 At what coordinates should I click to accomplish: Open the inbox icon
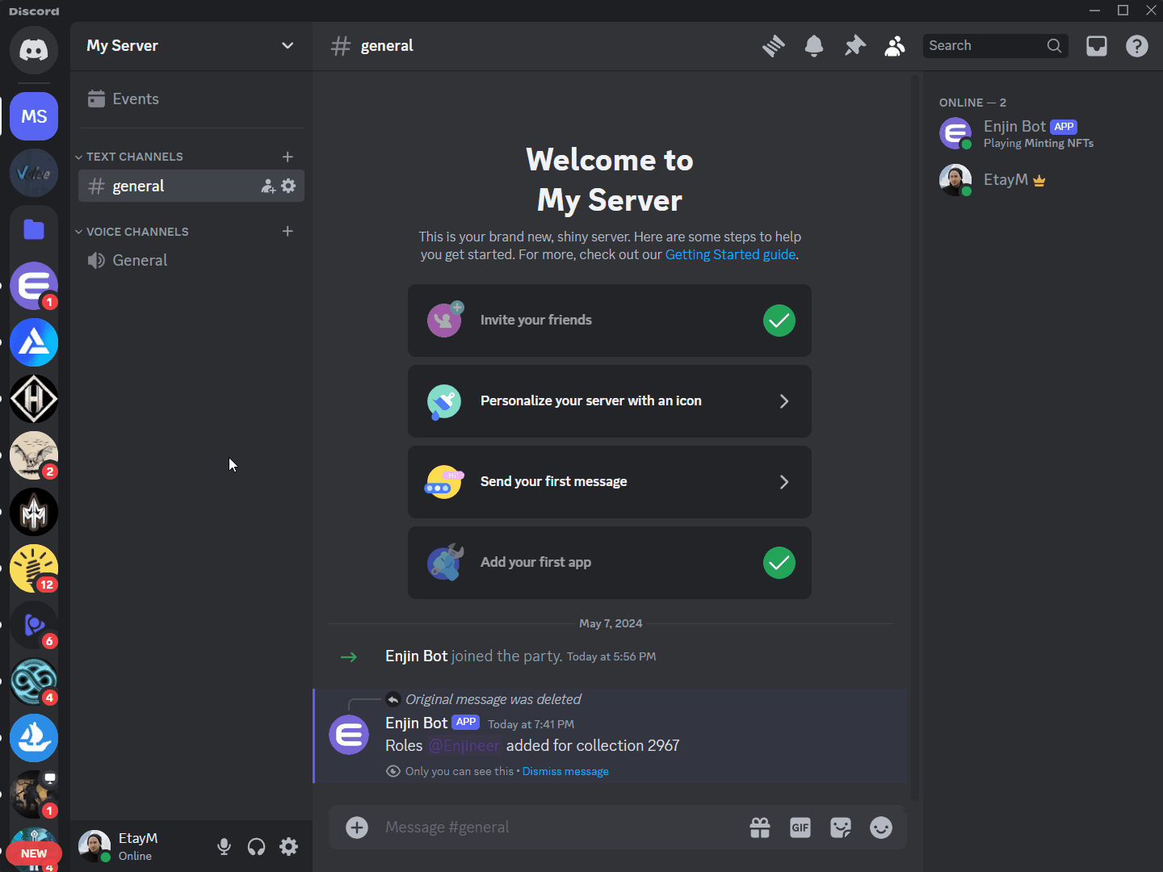[x=1097, y=46]
